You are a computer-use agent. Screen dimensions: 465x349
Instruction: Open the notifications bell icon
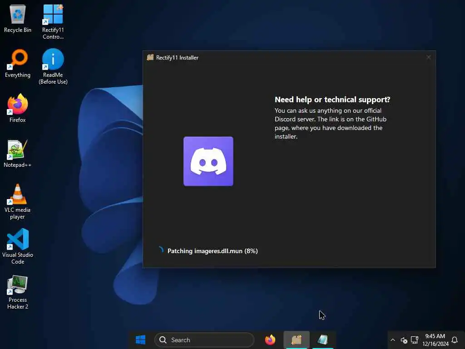[454, 340]
